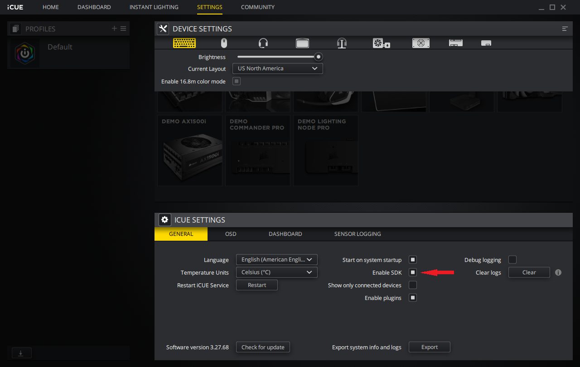Click the Clear logs button
This screenshot has height=367, width=580.
coord(529,272)
